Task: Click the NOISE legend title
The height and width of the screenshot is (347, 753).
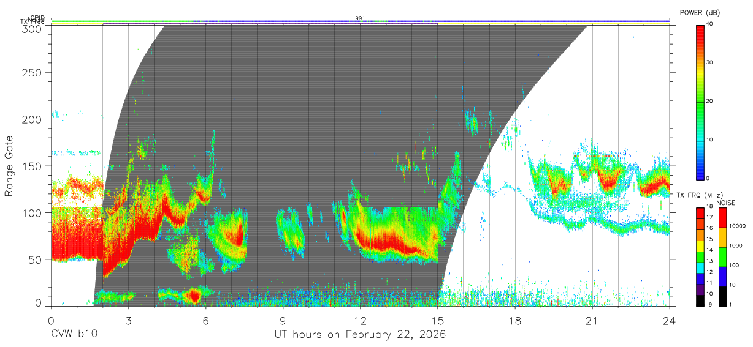Action: point(725,203)
